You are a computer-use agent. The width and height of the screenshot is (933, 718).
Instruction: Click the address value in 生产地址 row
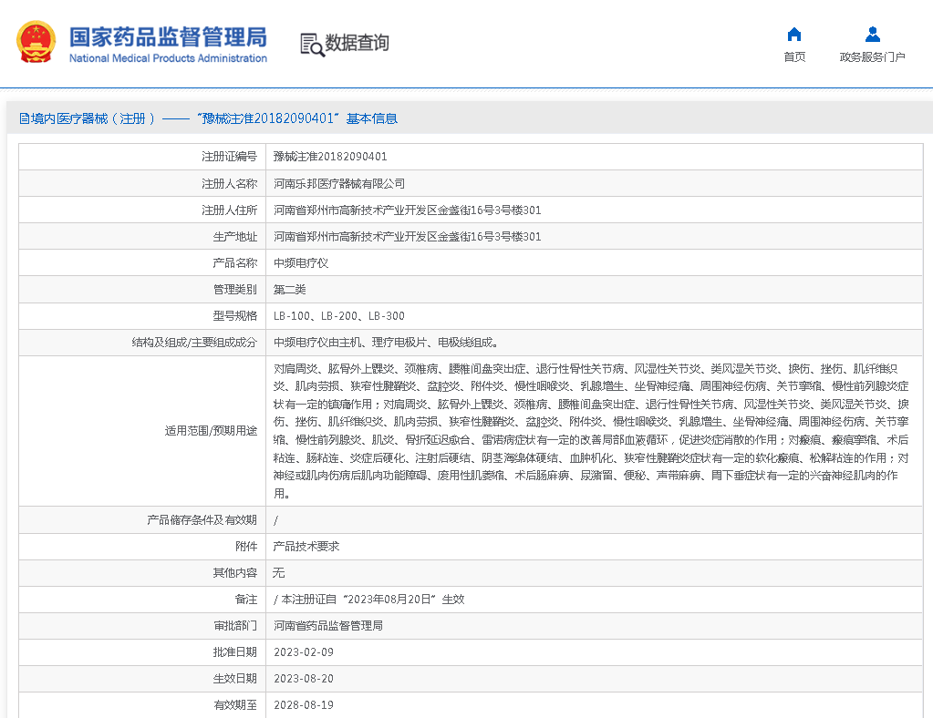pos(407,236)
